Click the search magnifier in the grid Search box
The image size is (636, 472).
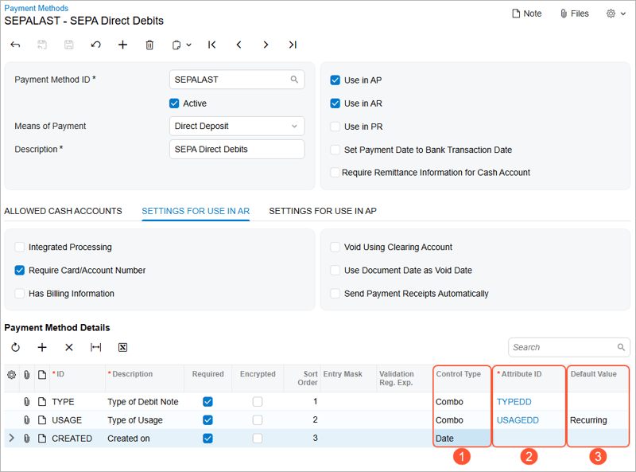[x=621, y=347]
